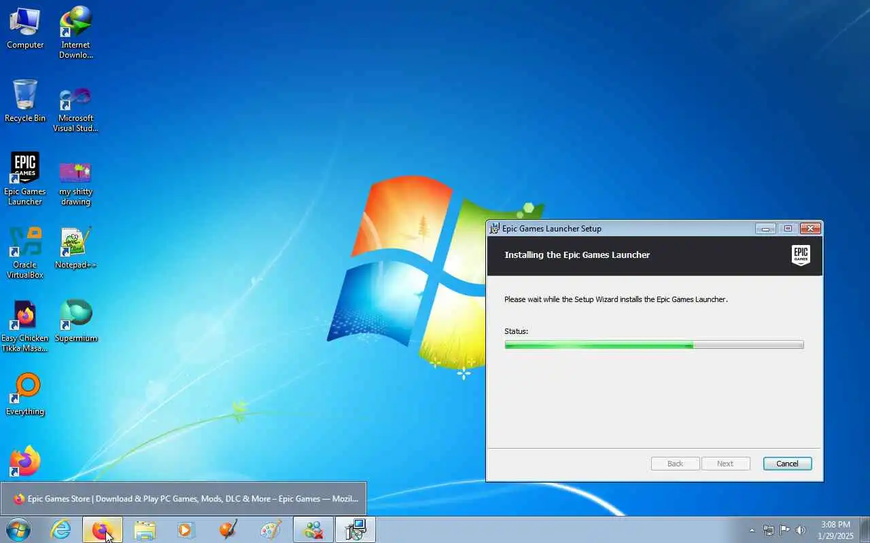The width and height of the screenshot is (870, 543).
Task: Open the network tray icon
Action: [768, 530]
